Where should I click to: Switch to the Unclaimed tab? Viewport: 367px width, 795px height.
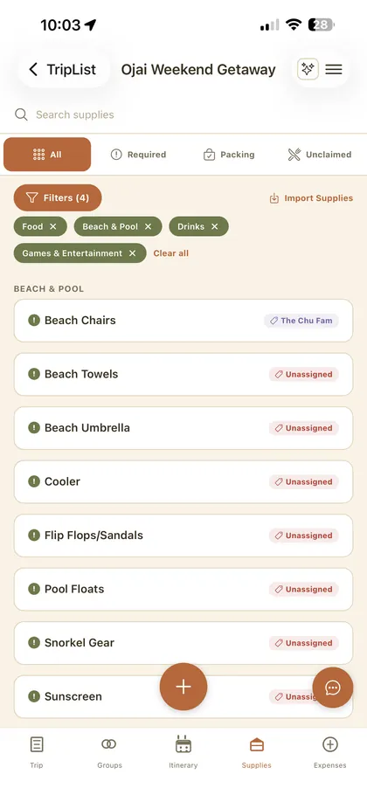tap(319, 155)
